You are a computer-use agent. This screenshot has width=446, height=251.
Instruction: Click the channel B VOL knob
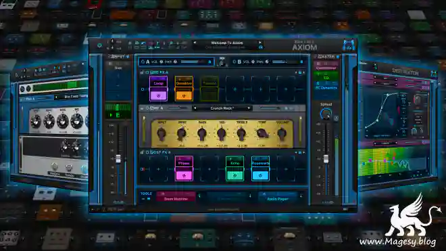pyautogui.click(x=253, y=62)
